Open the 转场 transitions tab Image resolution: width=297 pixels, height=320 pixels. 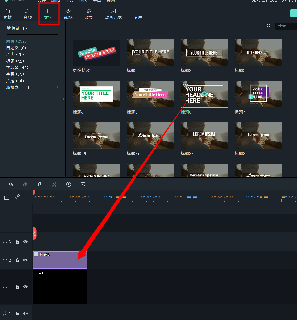point(68,14)
